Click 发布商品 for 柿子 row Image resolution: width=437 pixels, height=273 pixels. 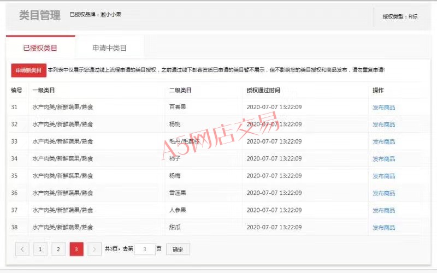coord(383,159)
